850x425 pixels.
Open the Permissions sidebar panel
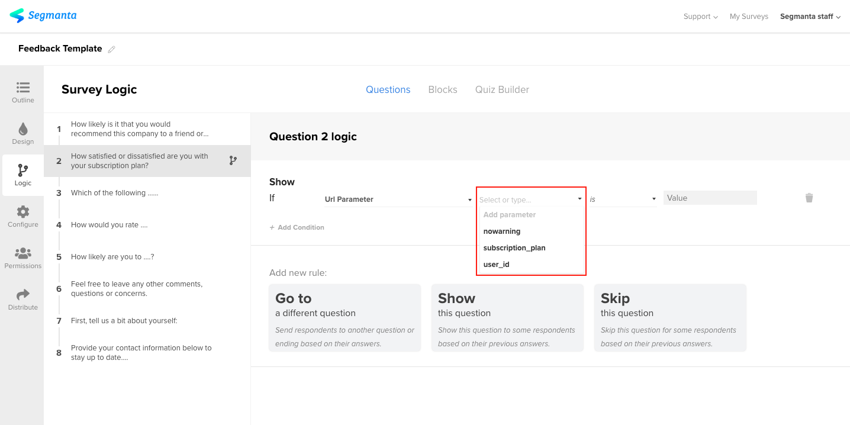tap(23, 258)
